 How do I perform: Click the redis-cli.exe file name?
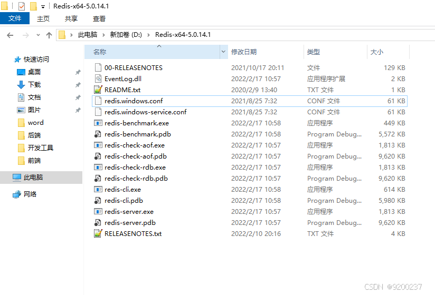click(122, 190)
